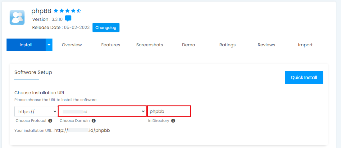Click the Changelog button
This screenshot has width=341, height=148.
(106, 28)
